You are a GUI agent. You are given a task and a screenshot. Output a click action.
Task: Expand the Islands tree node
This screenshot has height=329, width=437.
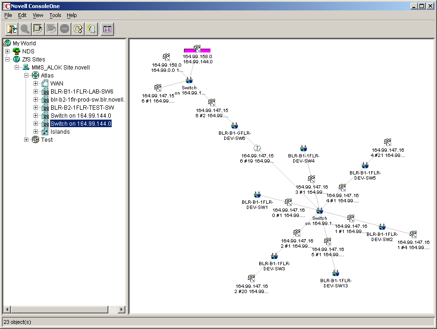click(35, 131)
